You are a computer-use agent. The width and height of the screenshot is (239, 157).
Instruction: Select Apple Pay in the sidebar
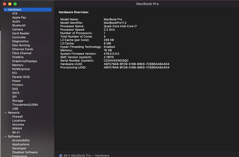pos(19,18)
